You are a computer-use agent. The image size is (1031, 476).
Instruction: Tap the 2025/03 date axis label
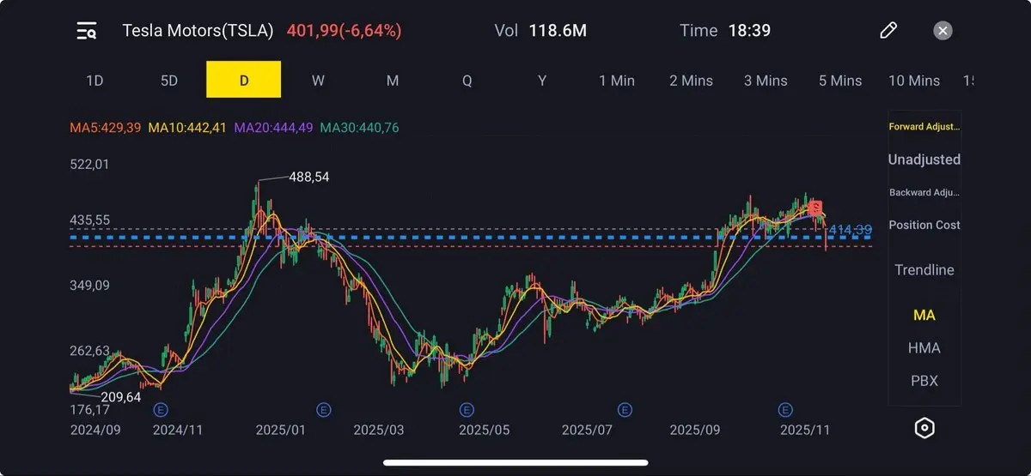tap(379, 430)
